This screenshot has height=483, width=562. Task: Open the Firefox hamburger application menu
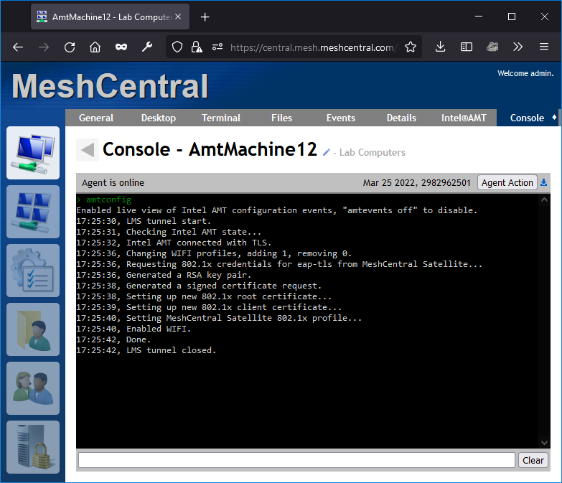tap(543, 47)
